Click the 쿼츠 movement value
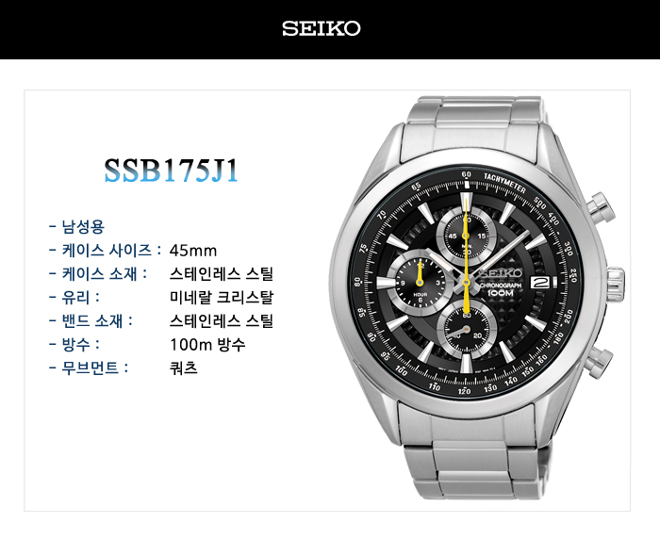 (184, 368)
